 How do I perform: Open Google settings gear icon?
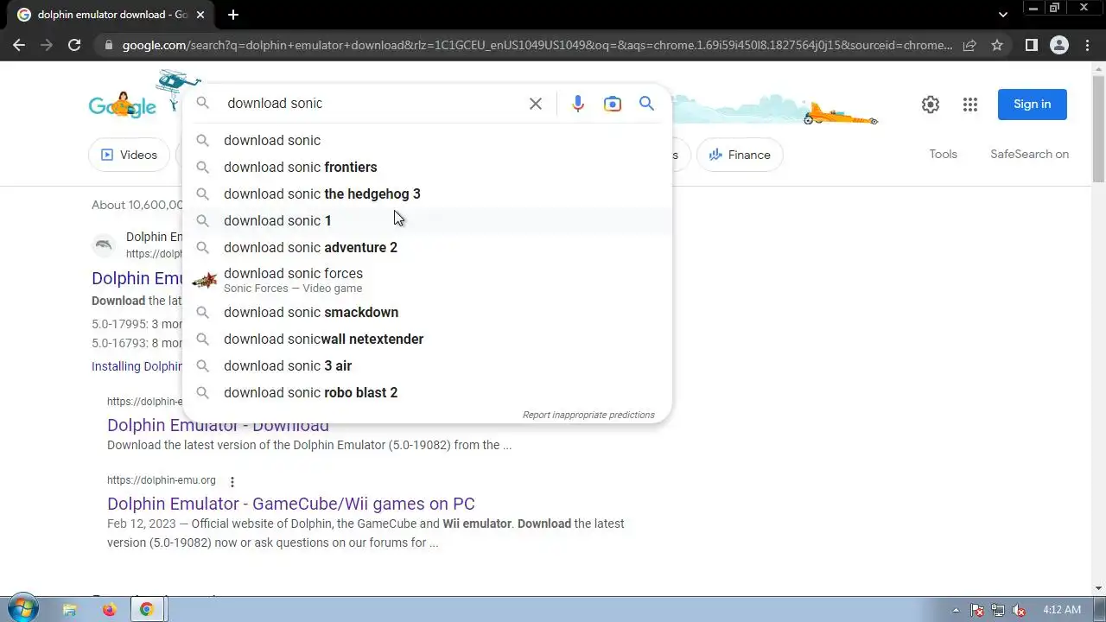931,105
